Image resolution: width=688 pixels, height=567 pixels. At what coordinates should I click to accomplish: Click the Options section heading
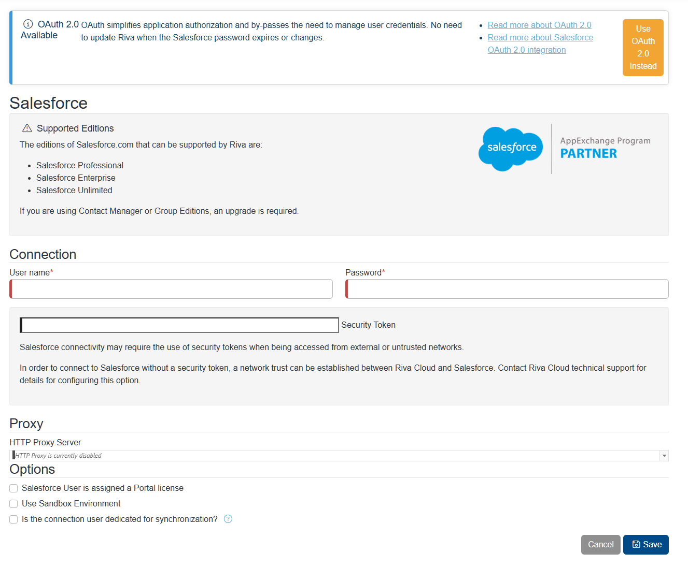(32, 469)
